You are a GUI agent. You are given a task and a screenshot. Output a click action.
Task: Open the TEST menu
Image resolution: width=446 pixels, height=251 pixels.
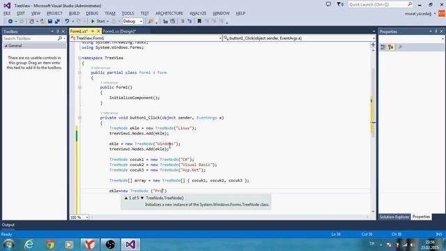[x=144, y=13]
